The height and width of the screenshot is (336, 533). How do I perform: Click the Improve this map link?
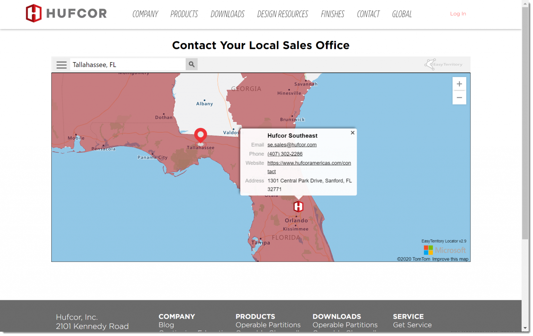click(450, 259)
